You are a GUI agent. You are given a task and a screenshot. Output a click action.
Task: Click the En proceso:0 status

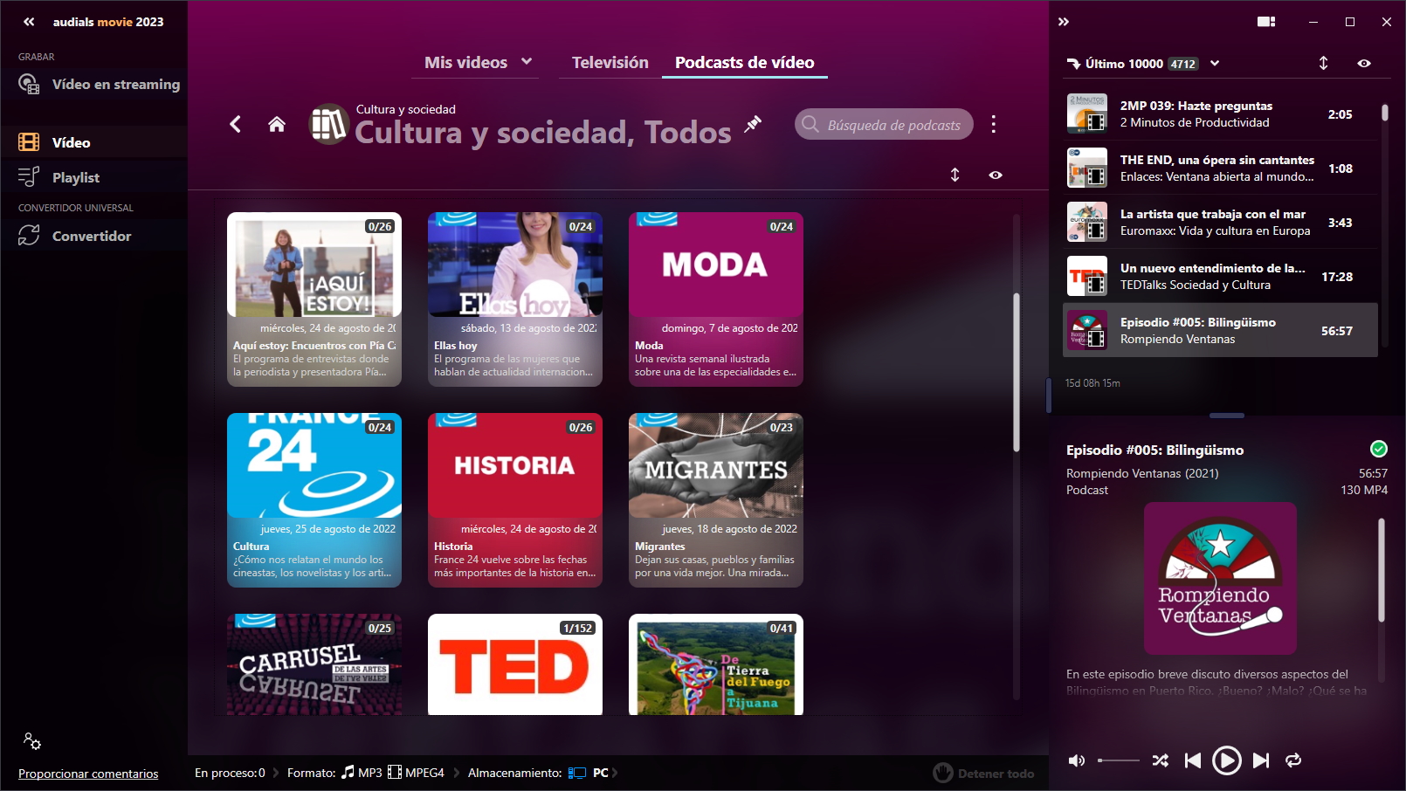coord(230,773)
